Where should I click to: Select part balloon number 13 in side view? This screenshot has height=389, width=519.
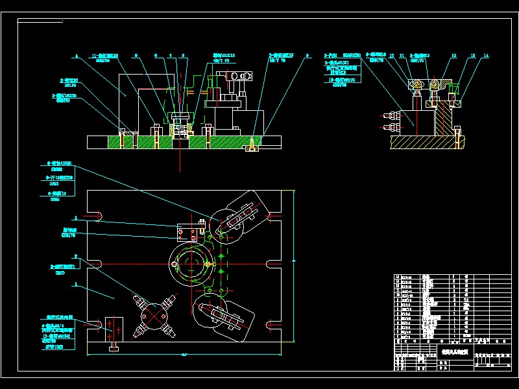point(473,56)
